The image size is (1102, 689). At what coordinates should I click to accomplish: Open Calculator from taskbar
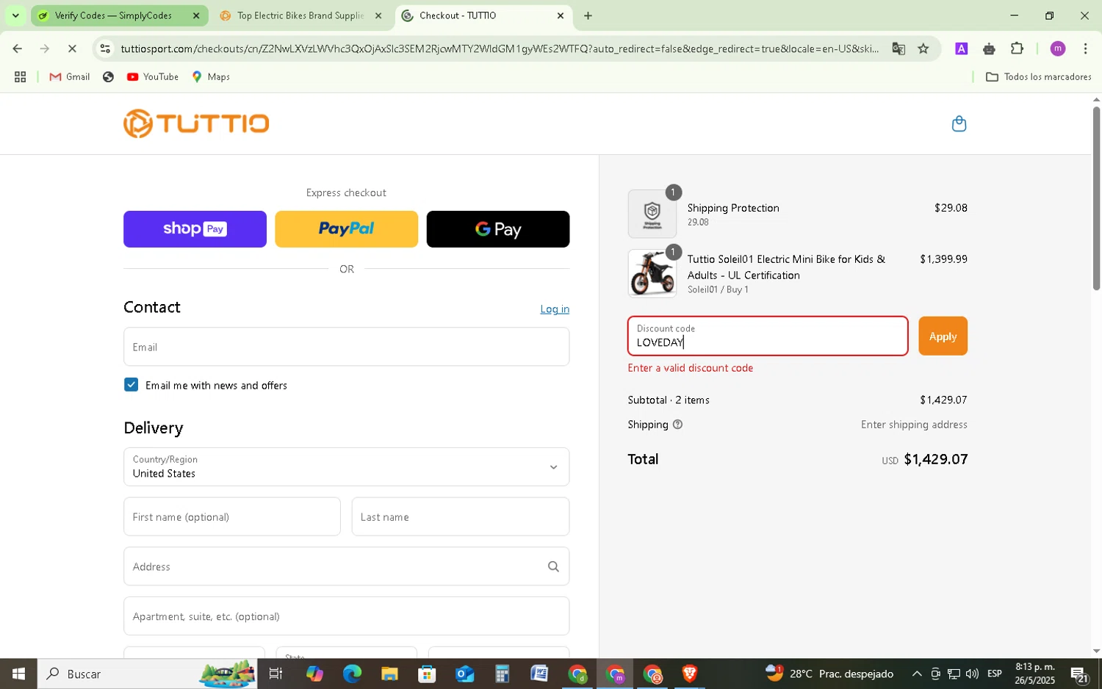[x=502, y=674]
